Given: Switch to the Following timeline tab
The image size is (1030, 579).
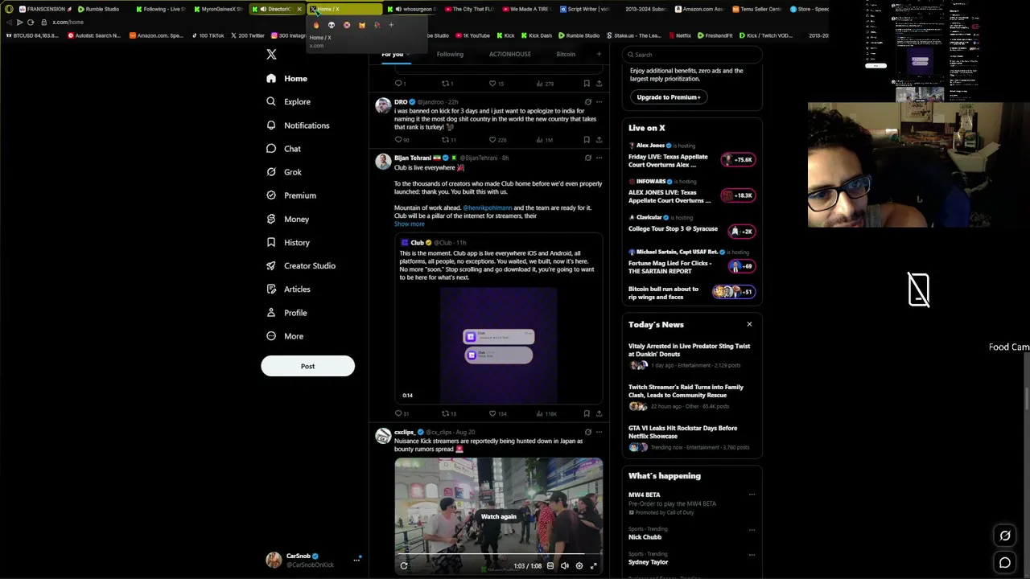Looking at the screenshot, I should click(450, 54).
